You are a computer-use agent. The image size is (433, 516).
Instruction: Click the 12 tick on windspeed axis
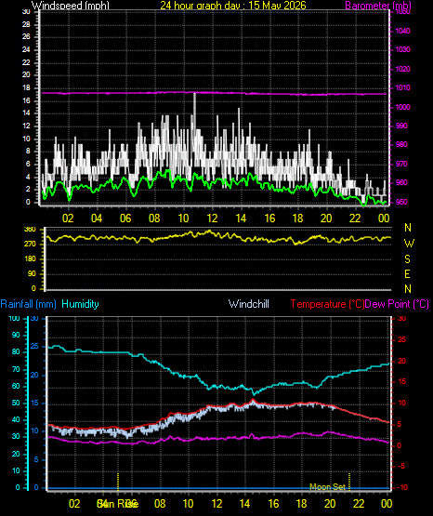[x=26, y=126]
